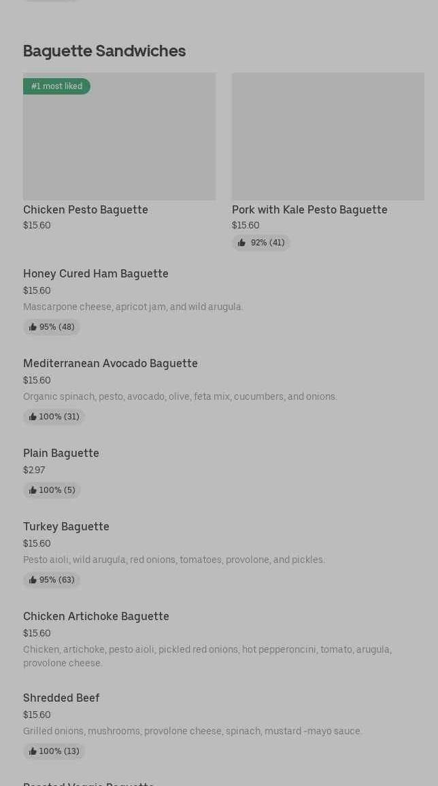Click thumbs-up icon under Turkey Baguette
The height and width of the screenshot is (786, 438).
33,580
